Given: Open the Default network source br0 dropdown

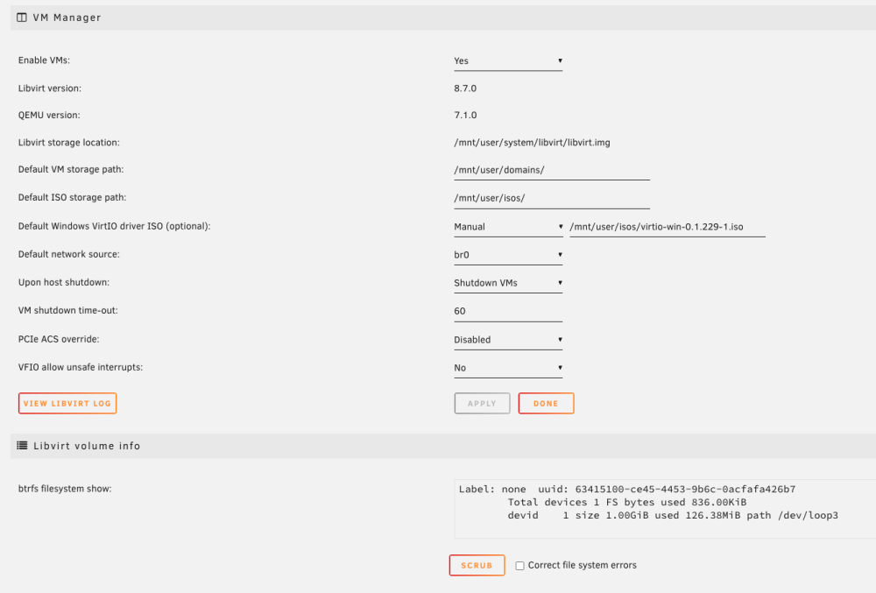Looking at the screenshot, I should [x=508, y=255].
